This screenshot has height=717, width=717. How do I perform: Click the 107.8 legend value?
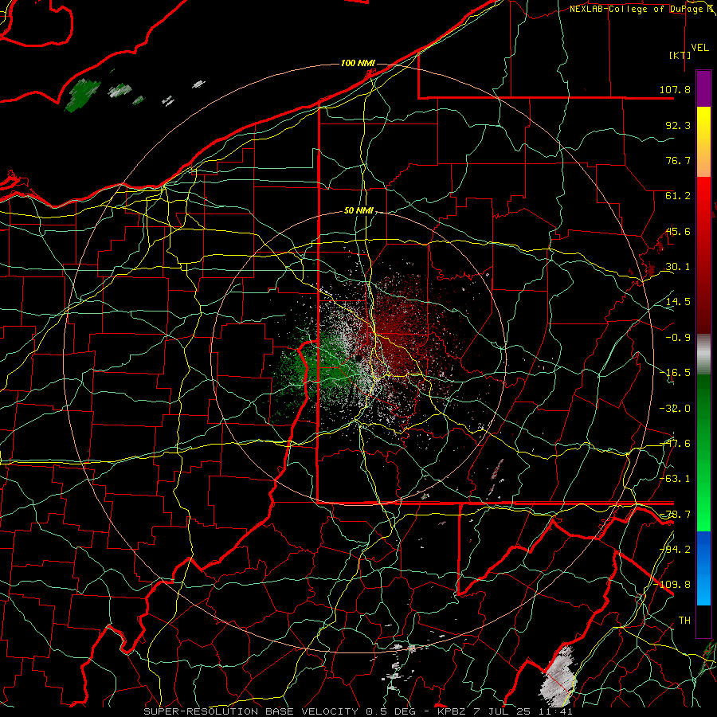[675, 89]
